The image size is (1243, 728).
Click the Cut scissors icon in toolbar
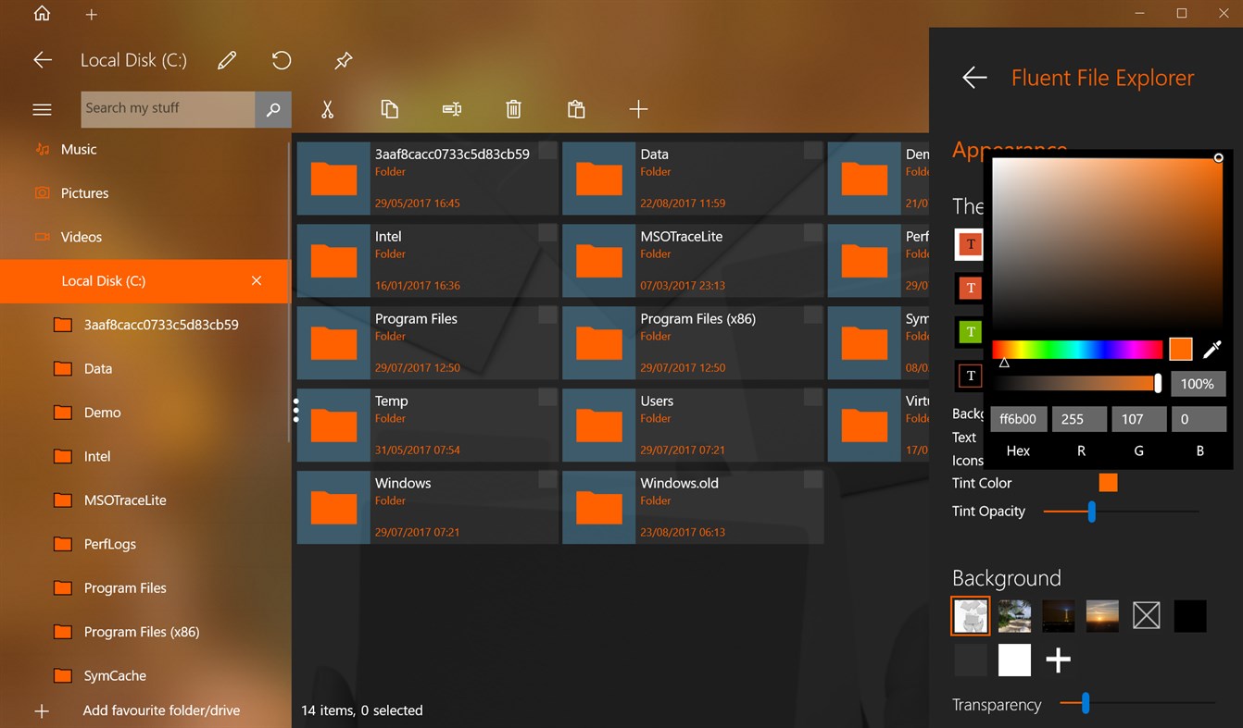[x=327, y=109]
